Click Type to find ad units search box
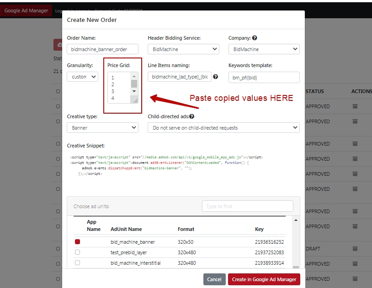The width and height of the screenshot is (372, 288). [248, 206]
